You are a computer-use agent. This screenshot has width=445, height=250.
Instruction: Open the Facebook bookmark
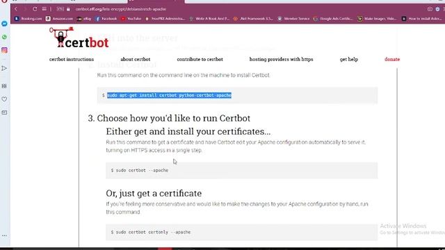(106, 19)
